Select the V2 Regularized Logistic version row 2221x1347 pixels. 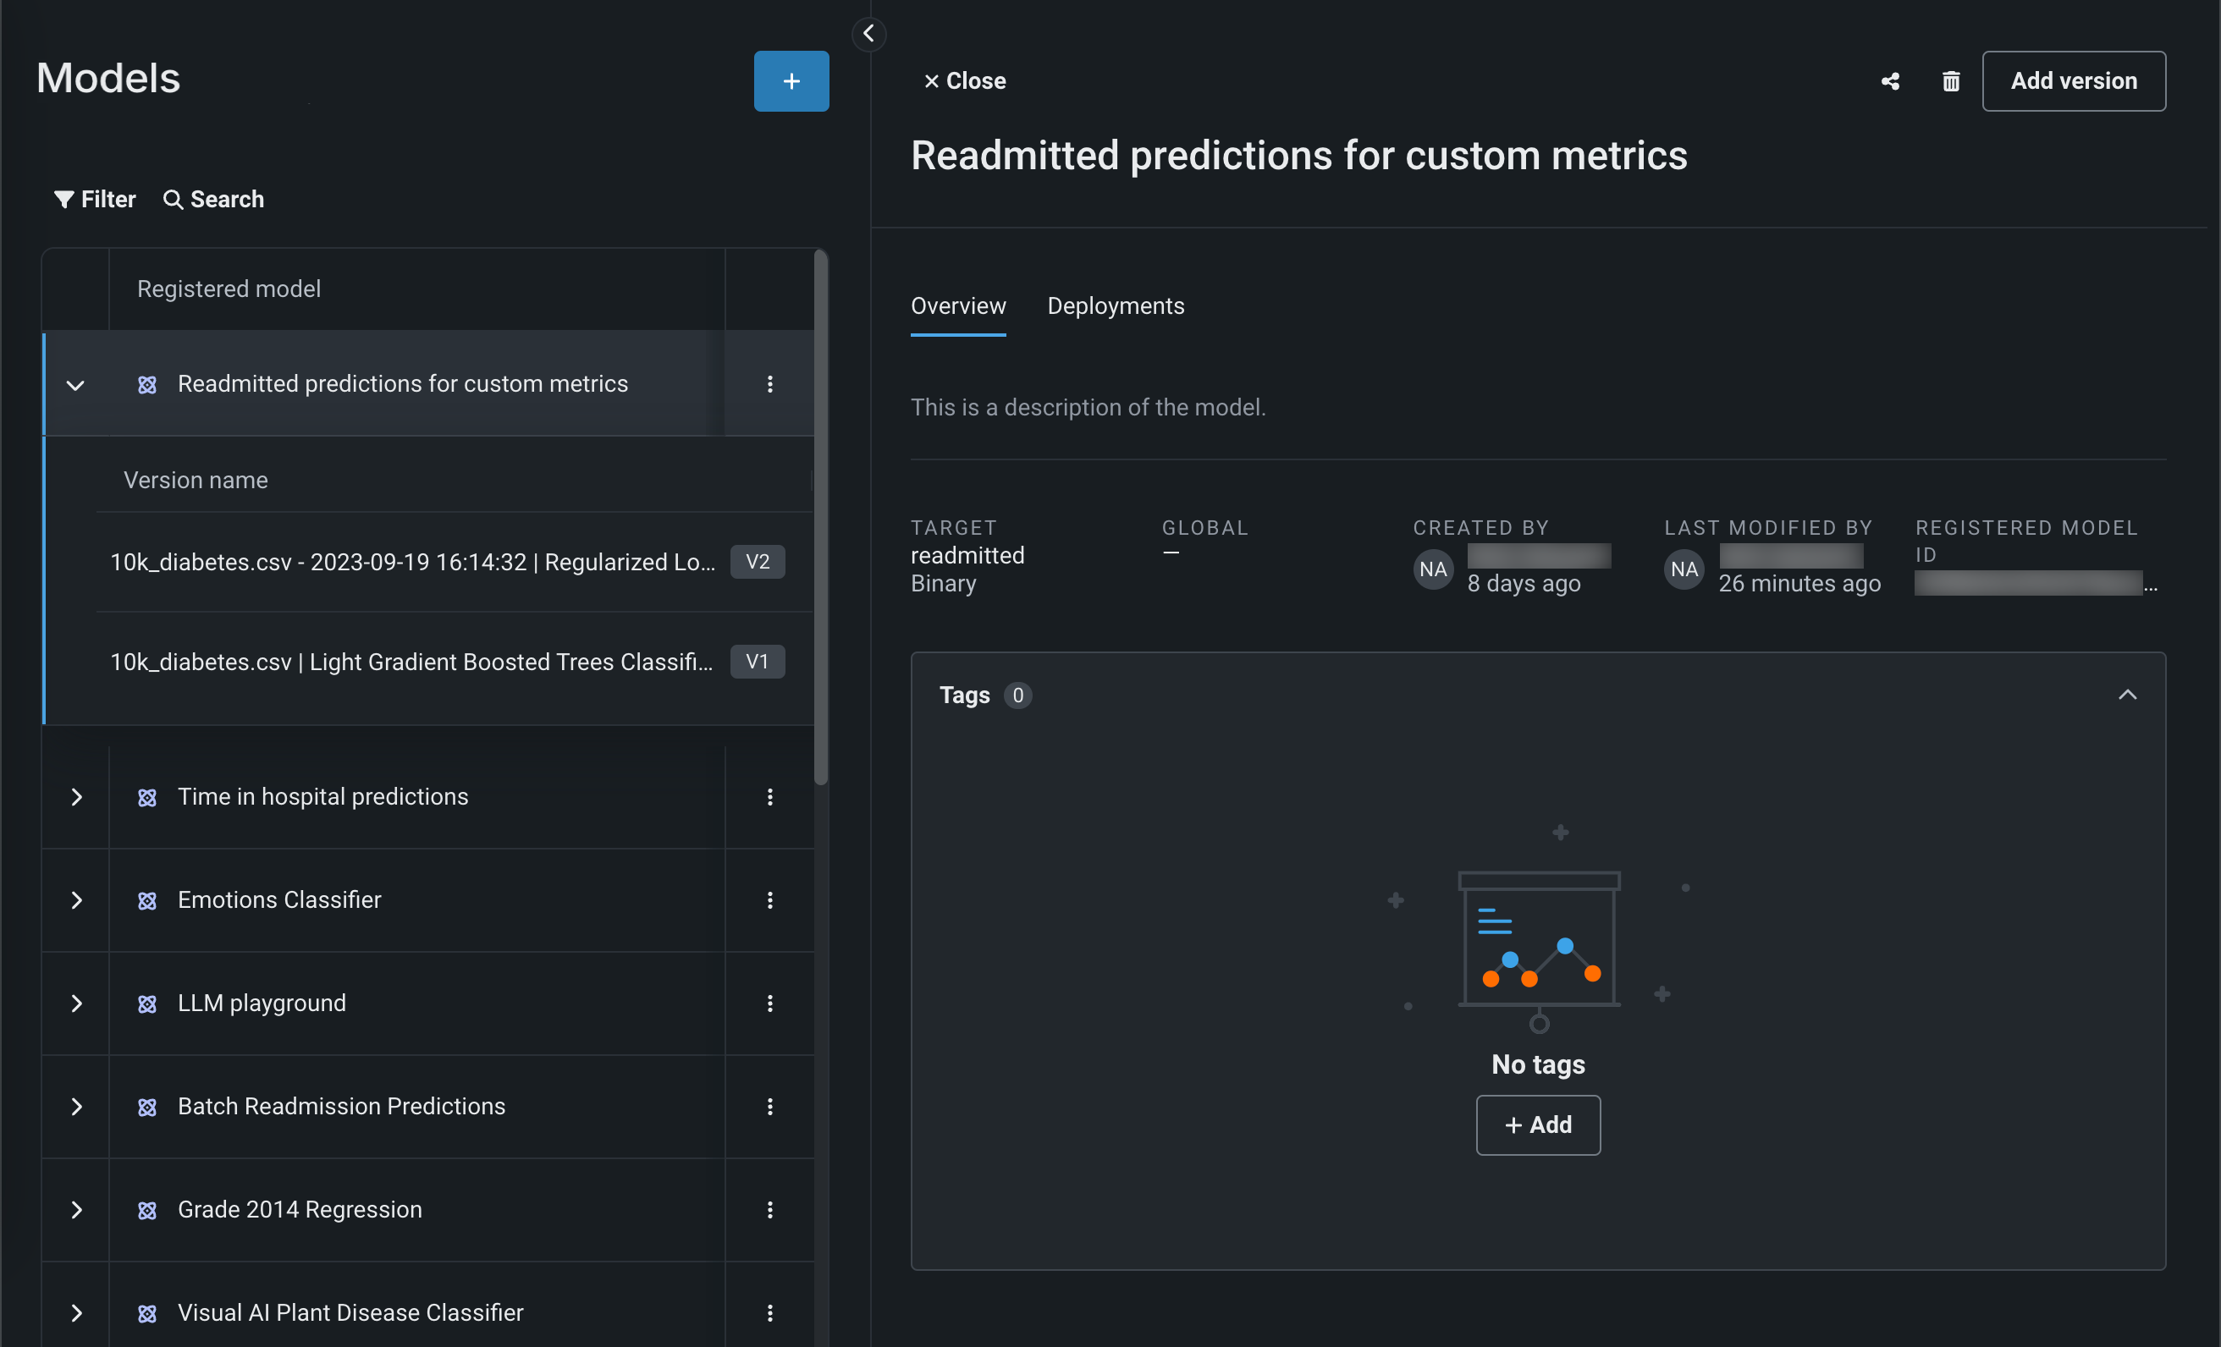pos(412,562)
